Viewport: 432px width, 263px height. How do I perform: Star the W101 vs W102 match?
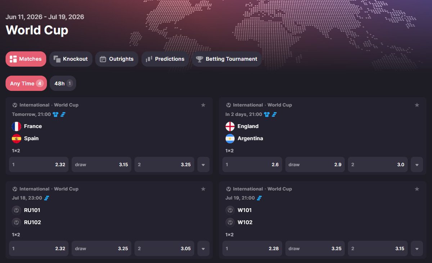pyautogui.click(x=417, y=189)
